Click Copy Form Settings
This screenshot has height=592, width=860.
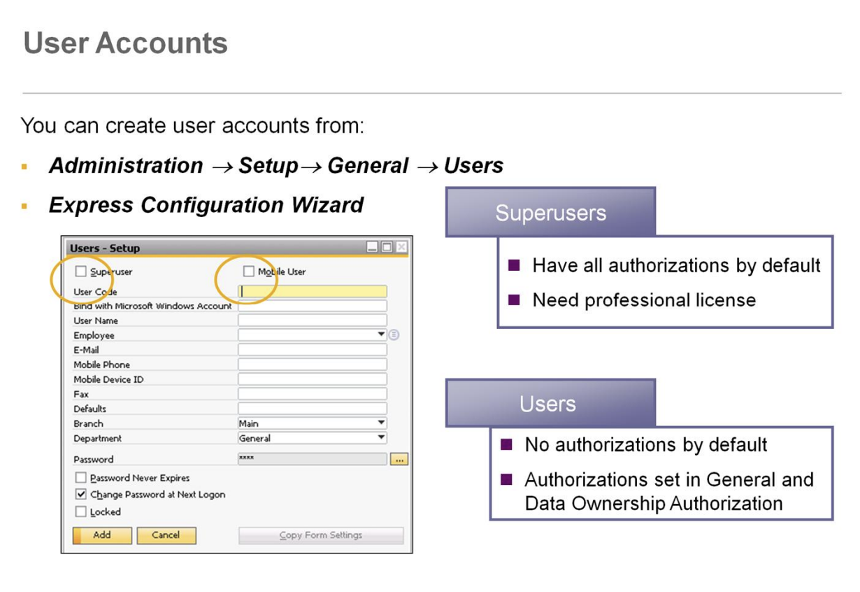[x=321, y=535]
